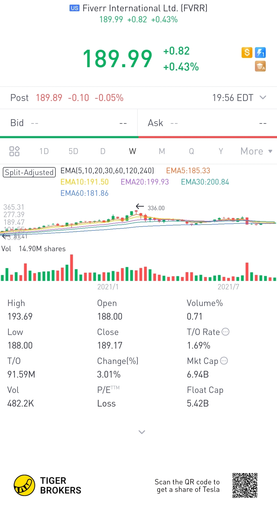277x528 pixels.
Task: Tap the 2021/1 date axis label
Action: tap(108, 287)
